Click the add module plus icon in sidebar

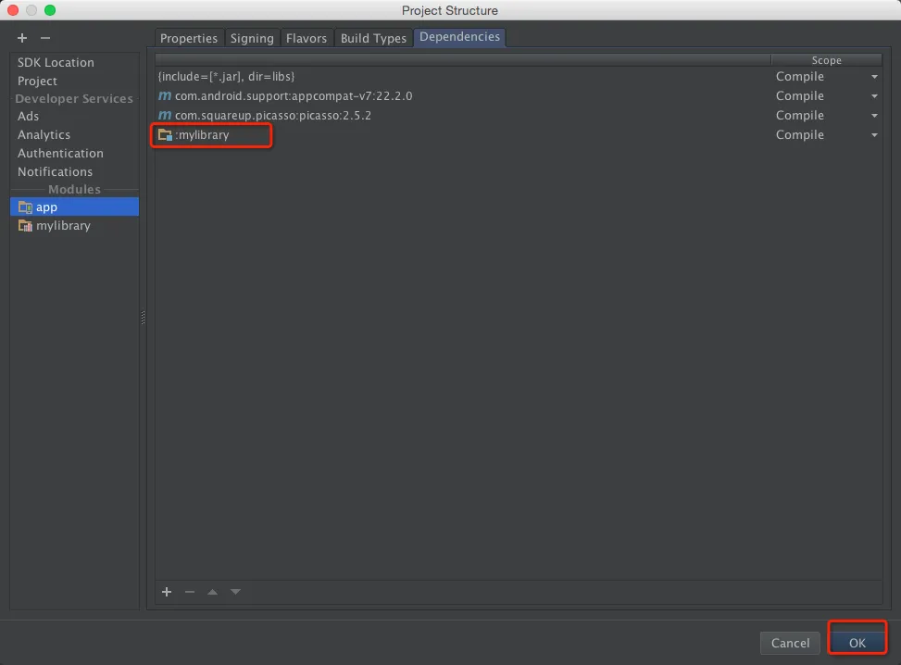pyautogui.click(x=22, y=38)
